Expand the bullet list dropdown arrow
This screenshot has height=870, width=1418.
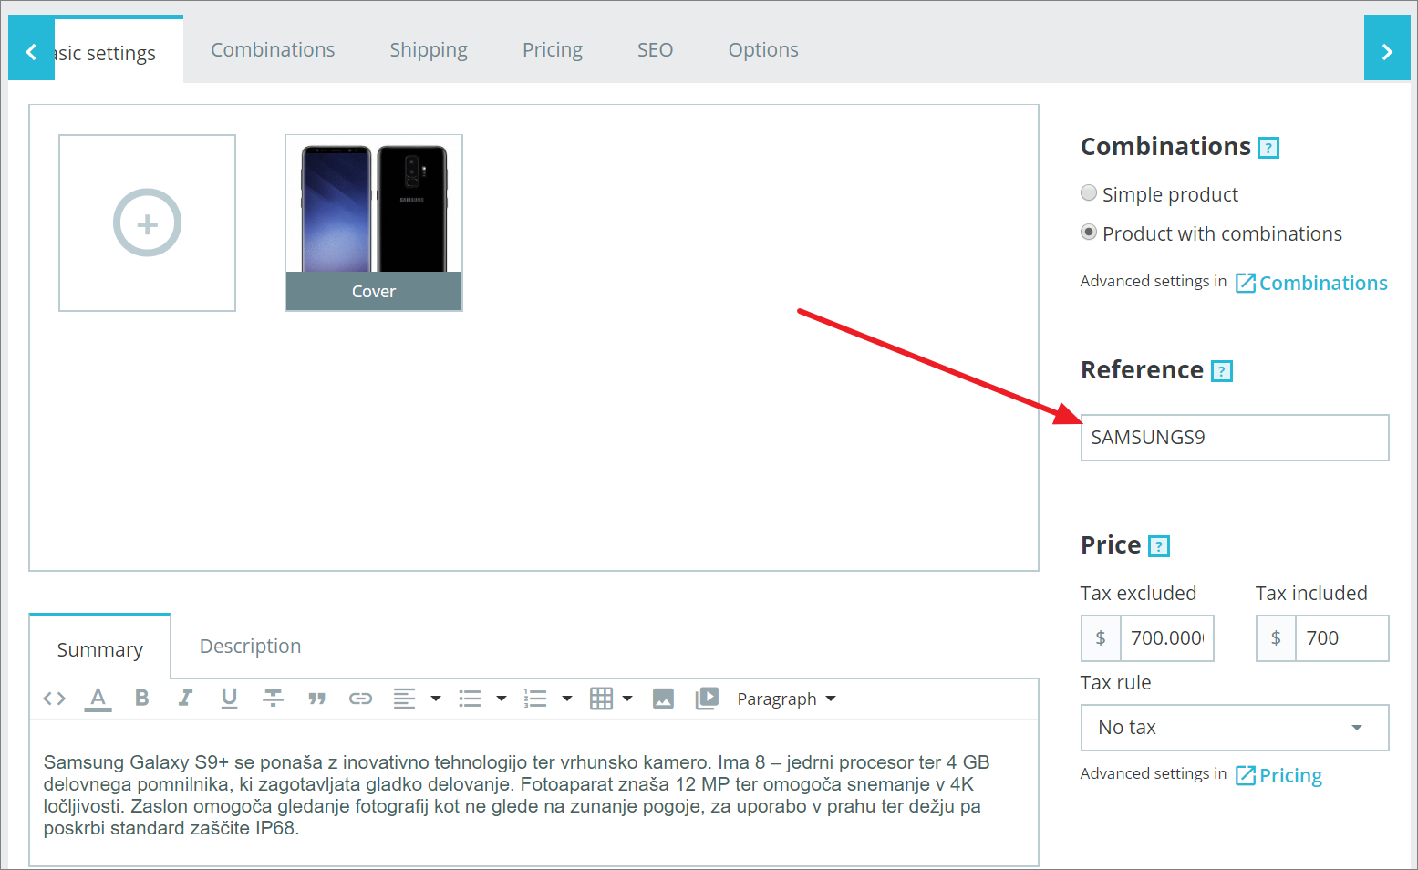[502, 699]
